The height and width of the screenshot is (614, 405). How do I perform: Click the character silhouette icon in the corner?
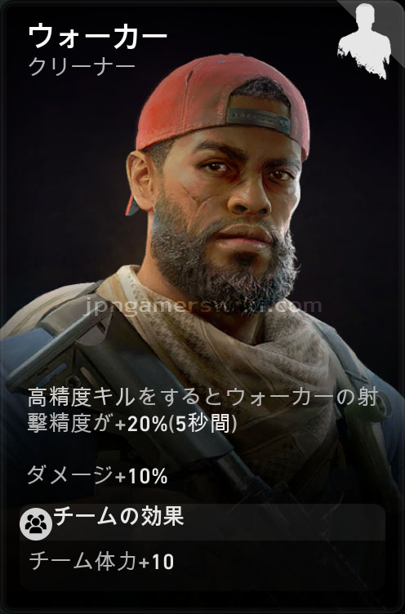pos(363,41)
